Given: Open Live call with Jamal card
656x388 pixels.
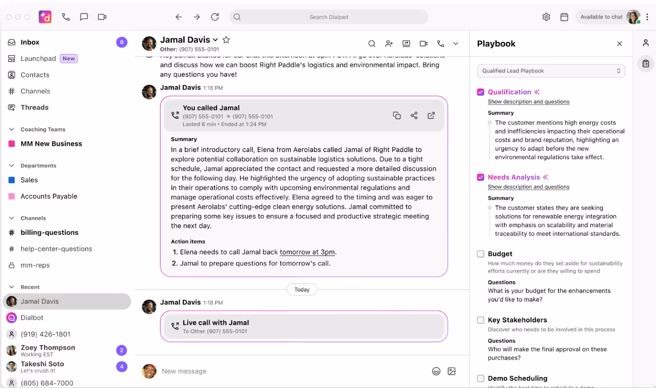Looking at the screenshot, I should tap(304, 326).
